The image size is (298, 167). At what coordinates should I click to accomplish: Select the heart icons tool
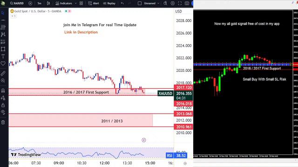coord(3,64)
